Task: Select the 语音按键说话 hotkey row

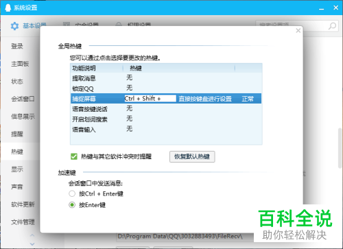Action: tap(166, 109)
